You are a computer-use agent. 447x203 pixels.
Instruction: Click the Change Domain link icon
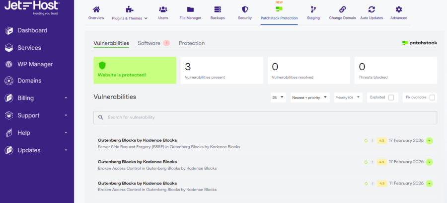[x=342, y=9]
